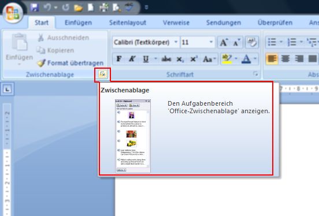Toggle strikethrough abc formatting

(166, 59)
